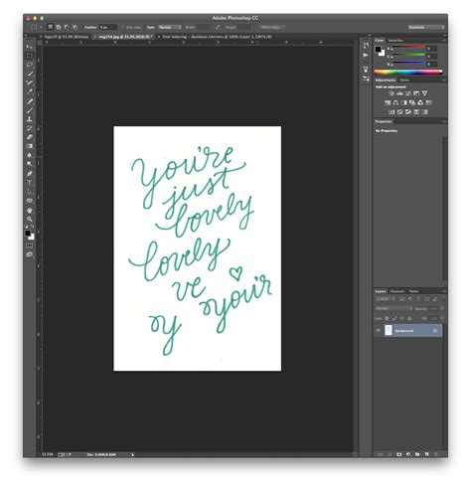The image size is (471, 488).
Task: Pick a color from the color spectrum ramp
Action: [407, 73]
